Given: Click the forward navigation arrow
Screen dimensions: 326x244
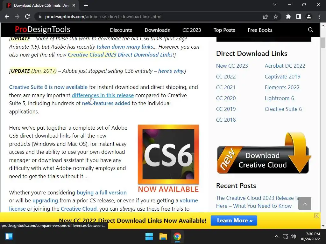Looking at the screenshot, I should tap(17, 17).
